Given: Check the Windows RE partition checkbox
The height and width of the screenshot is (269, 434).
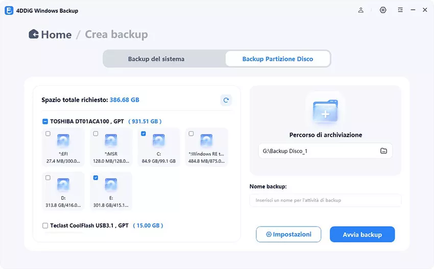Looking at the screenshot, I should [191, 134].
